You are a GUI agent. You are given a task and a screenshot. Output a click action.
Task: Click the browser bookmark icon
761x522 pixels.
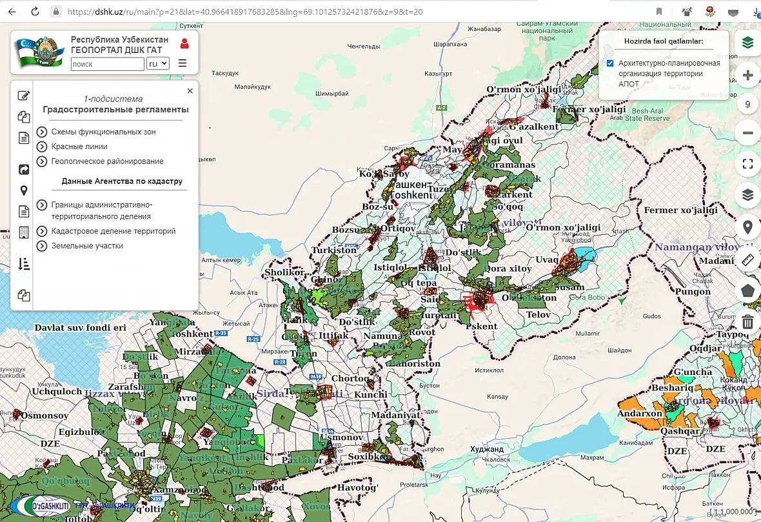click(x=659, y=12)
